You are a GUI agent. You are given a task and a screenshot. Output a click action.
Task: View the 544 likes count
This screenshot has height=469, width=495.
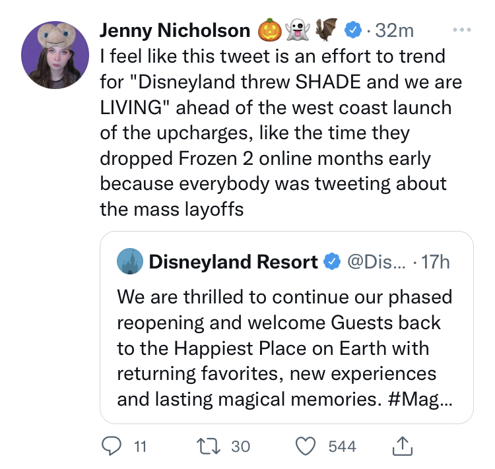coord(342,447)
